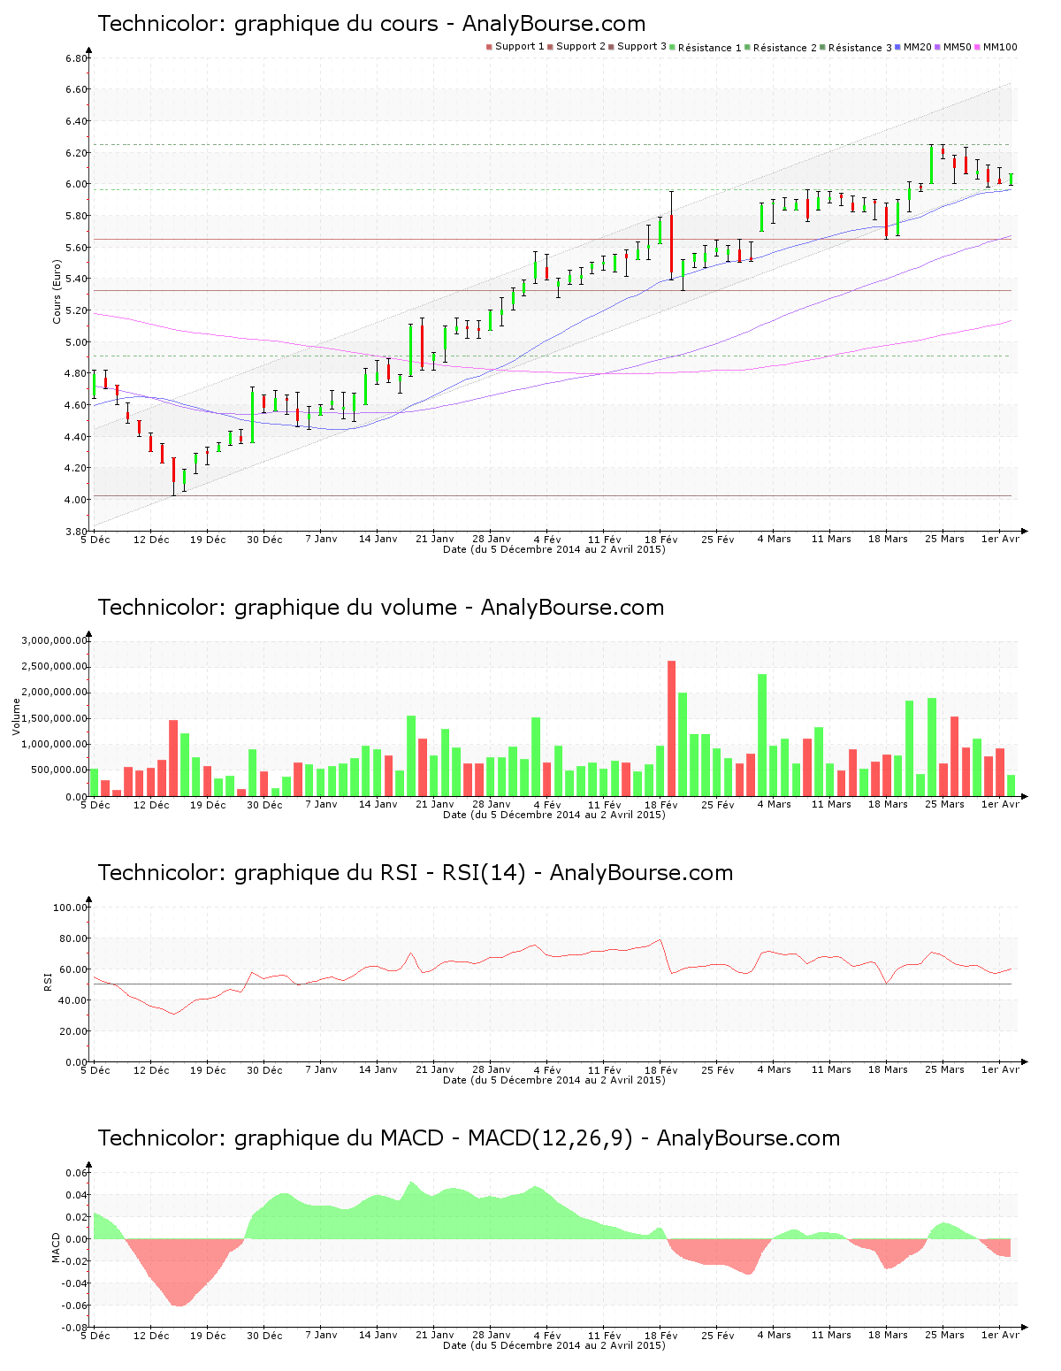Click the deepest red MACD trough
Viewport: 1061px width, 1371px height.
[x=179, y=1304]
